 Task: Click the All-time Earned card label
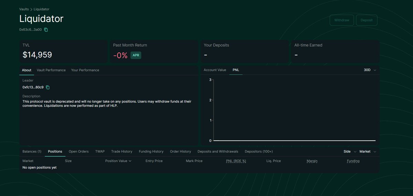point(308,45)
